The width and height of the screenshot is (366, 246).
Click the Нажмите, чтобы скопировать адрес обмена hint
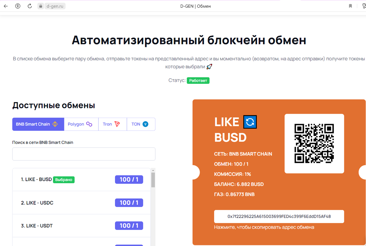(264, 227)
